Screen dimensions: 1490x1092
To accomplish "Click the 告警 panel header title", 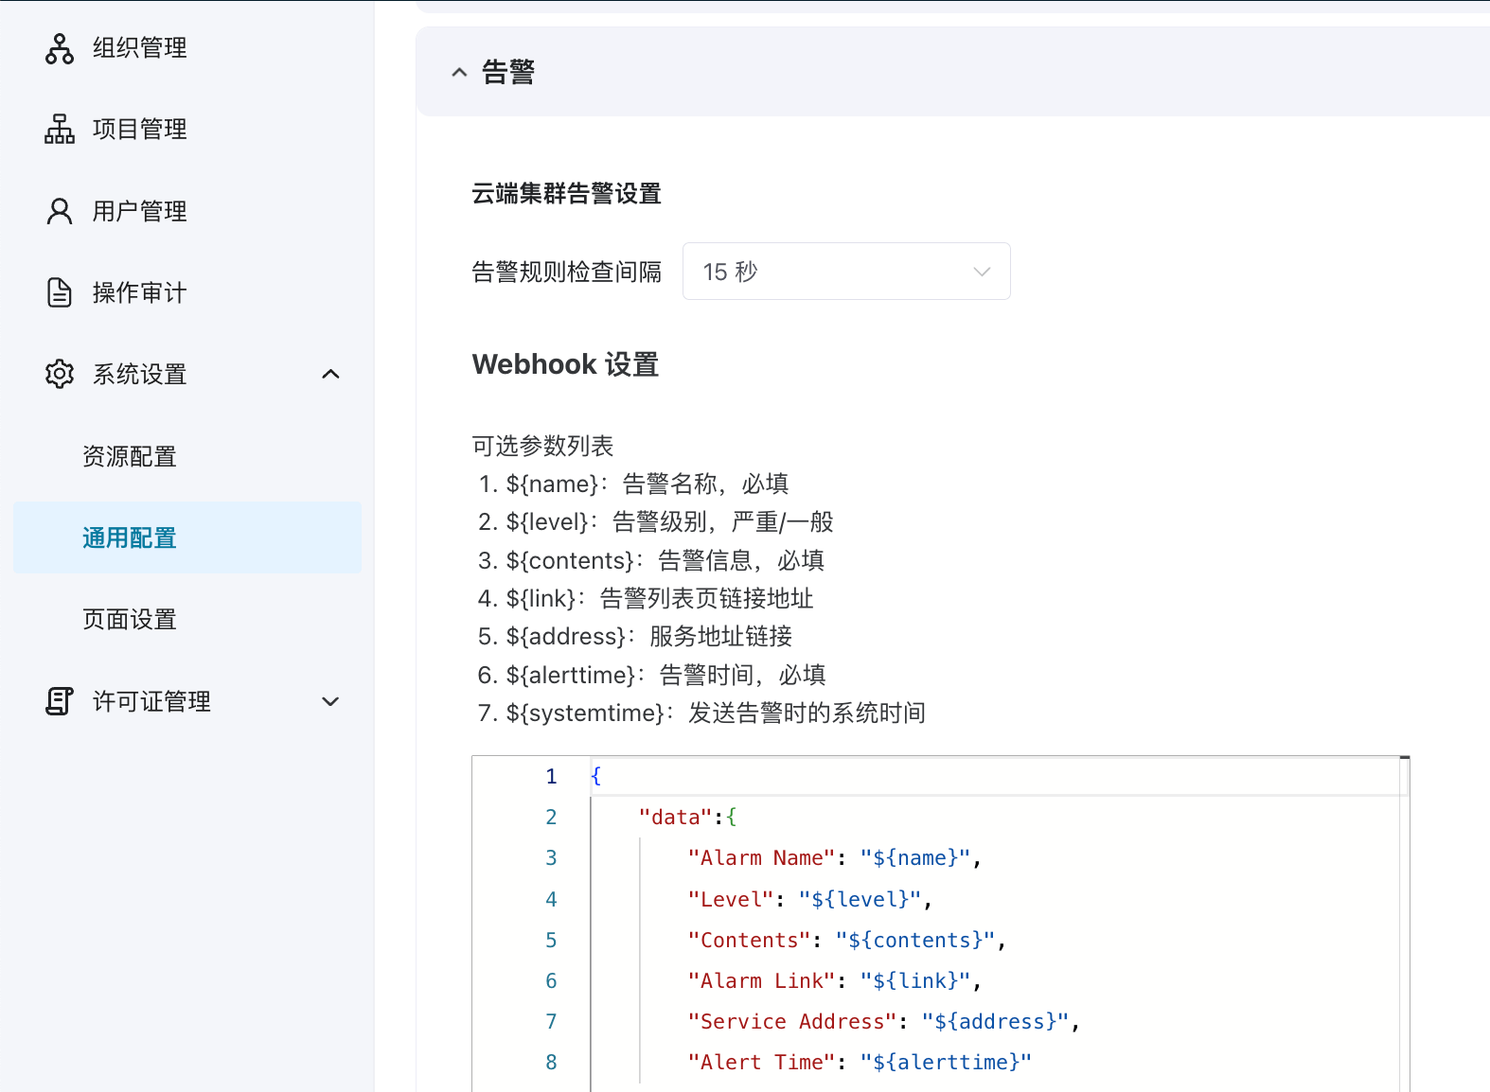I will tap(508, 72).
